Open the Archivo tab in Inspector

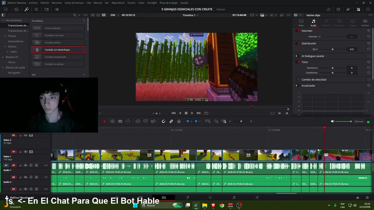point(365,23)
